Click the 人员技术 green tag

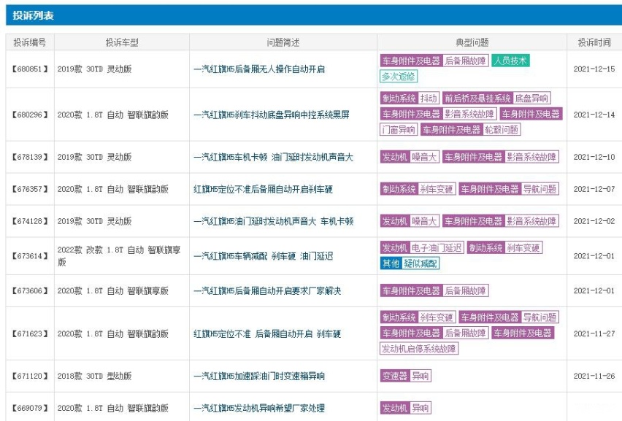510,61
